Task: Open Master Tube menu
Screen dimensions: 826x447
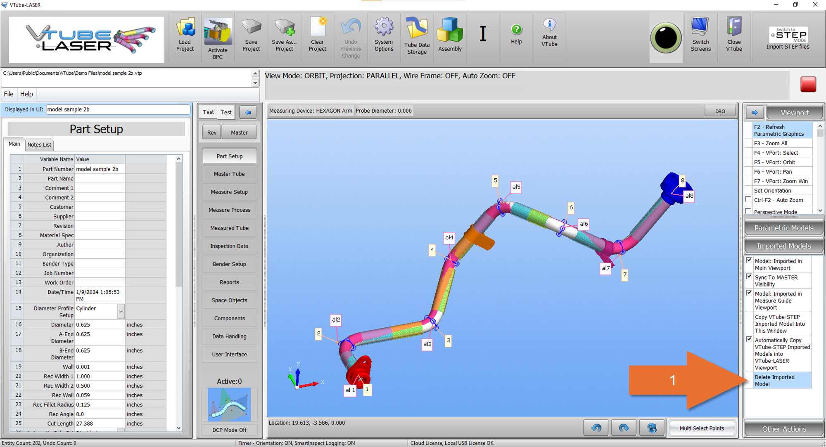Action: [229, 174]
